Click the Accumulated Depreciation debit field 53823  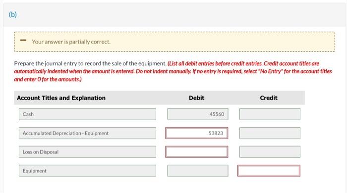196,133
